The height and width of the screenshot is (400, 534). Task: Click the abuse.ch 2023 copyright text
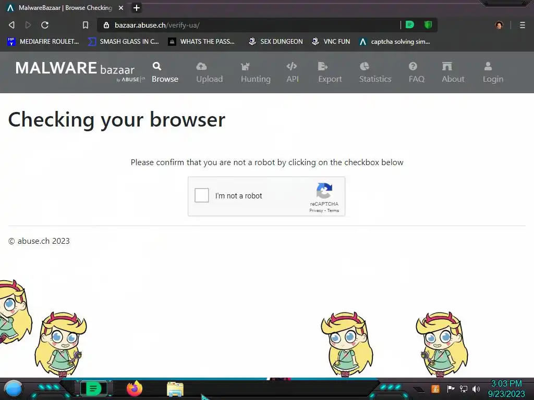click(x=39, y=241)
